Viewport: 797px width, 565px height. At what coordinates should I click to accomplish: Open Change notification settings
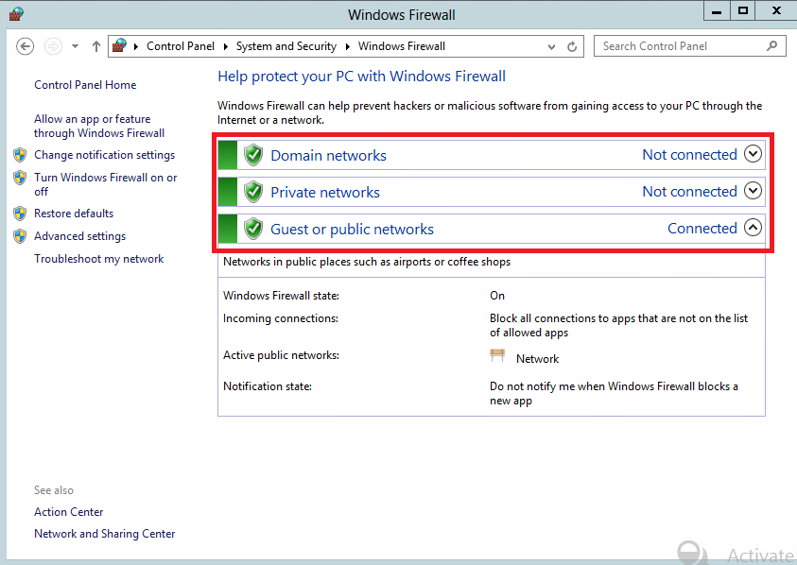[104, 155]
